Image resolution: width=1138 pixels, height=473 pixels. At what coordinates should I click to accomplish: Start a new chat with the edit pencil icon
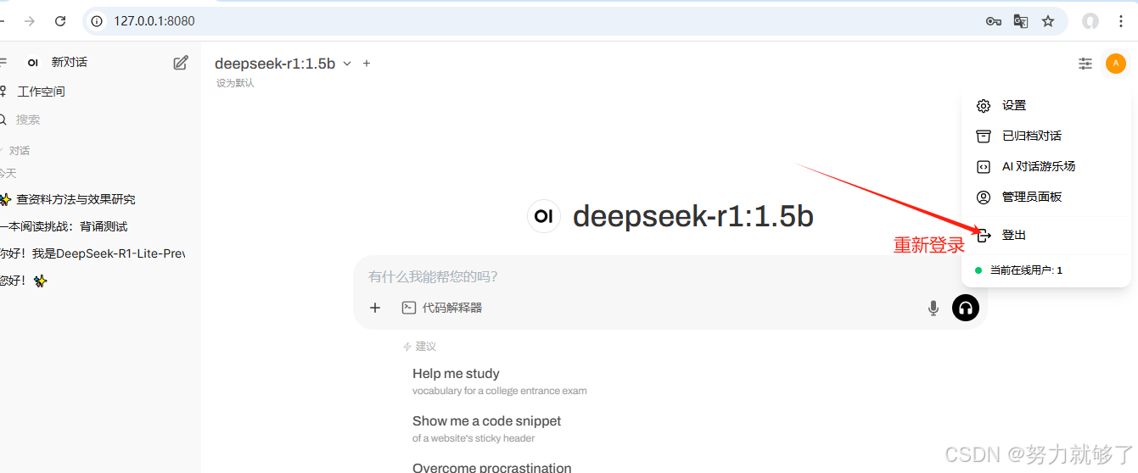click(x=181, y=63)
